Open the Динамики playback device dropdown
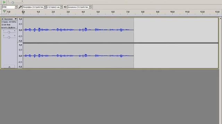This screenshot has height=124, width=222. point(79,7)
